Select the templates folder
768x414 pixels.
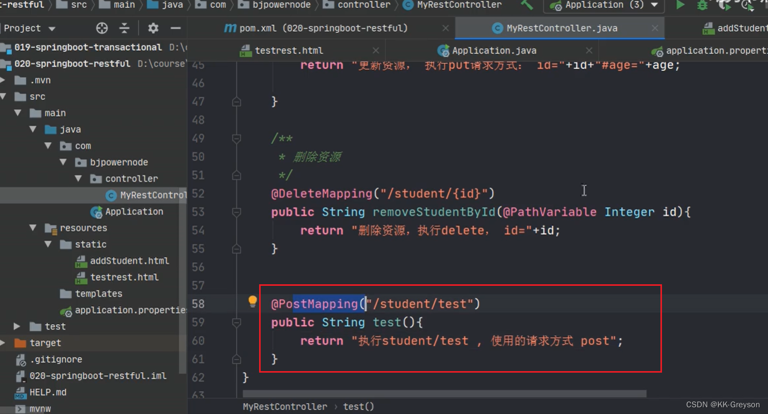pos(91,294)
